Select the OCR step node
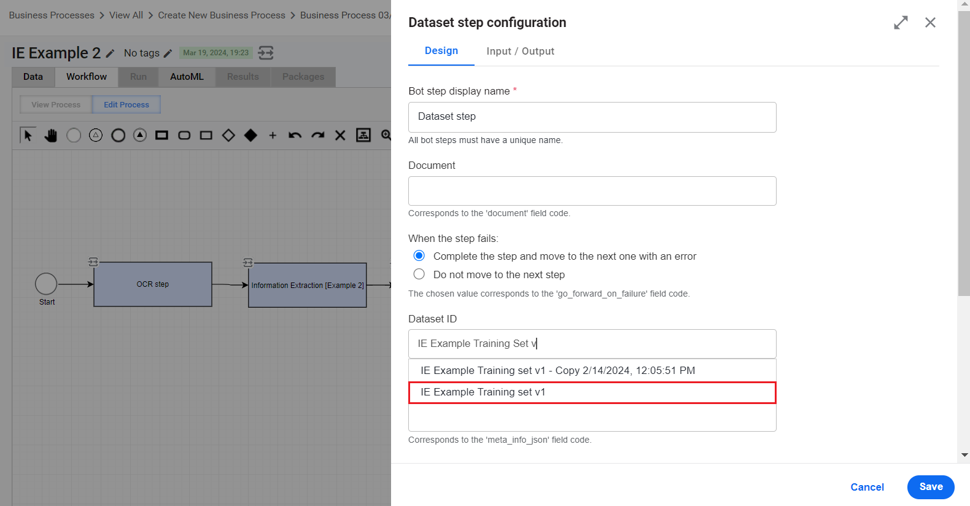This screenshot has width=970, height=506. (x=153, y=284)
